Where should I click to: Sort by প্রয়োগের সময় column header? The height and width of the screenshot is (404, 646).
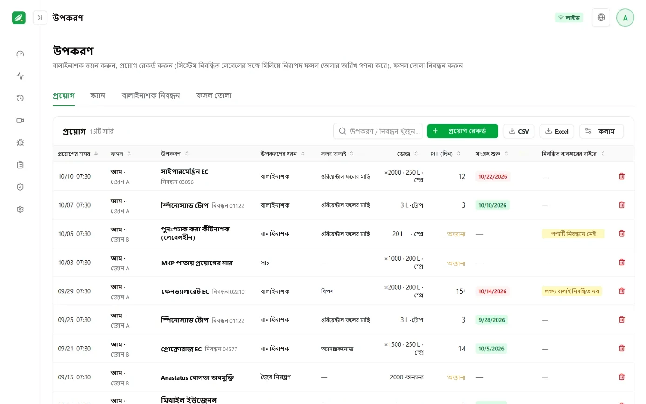(78, 154)
